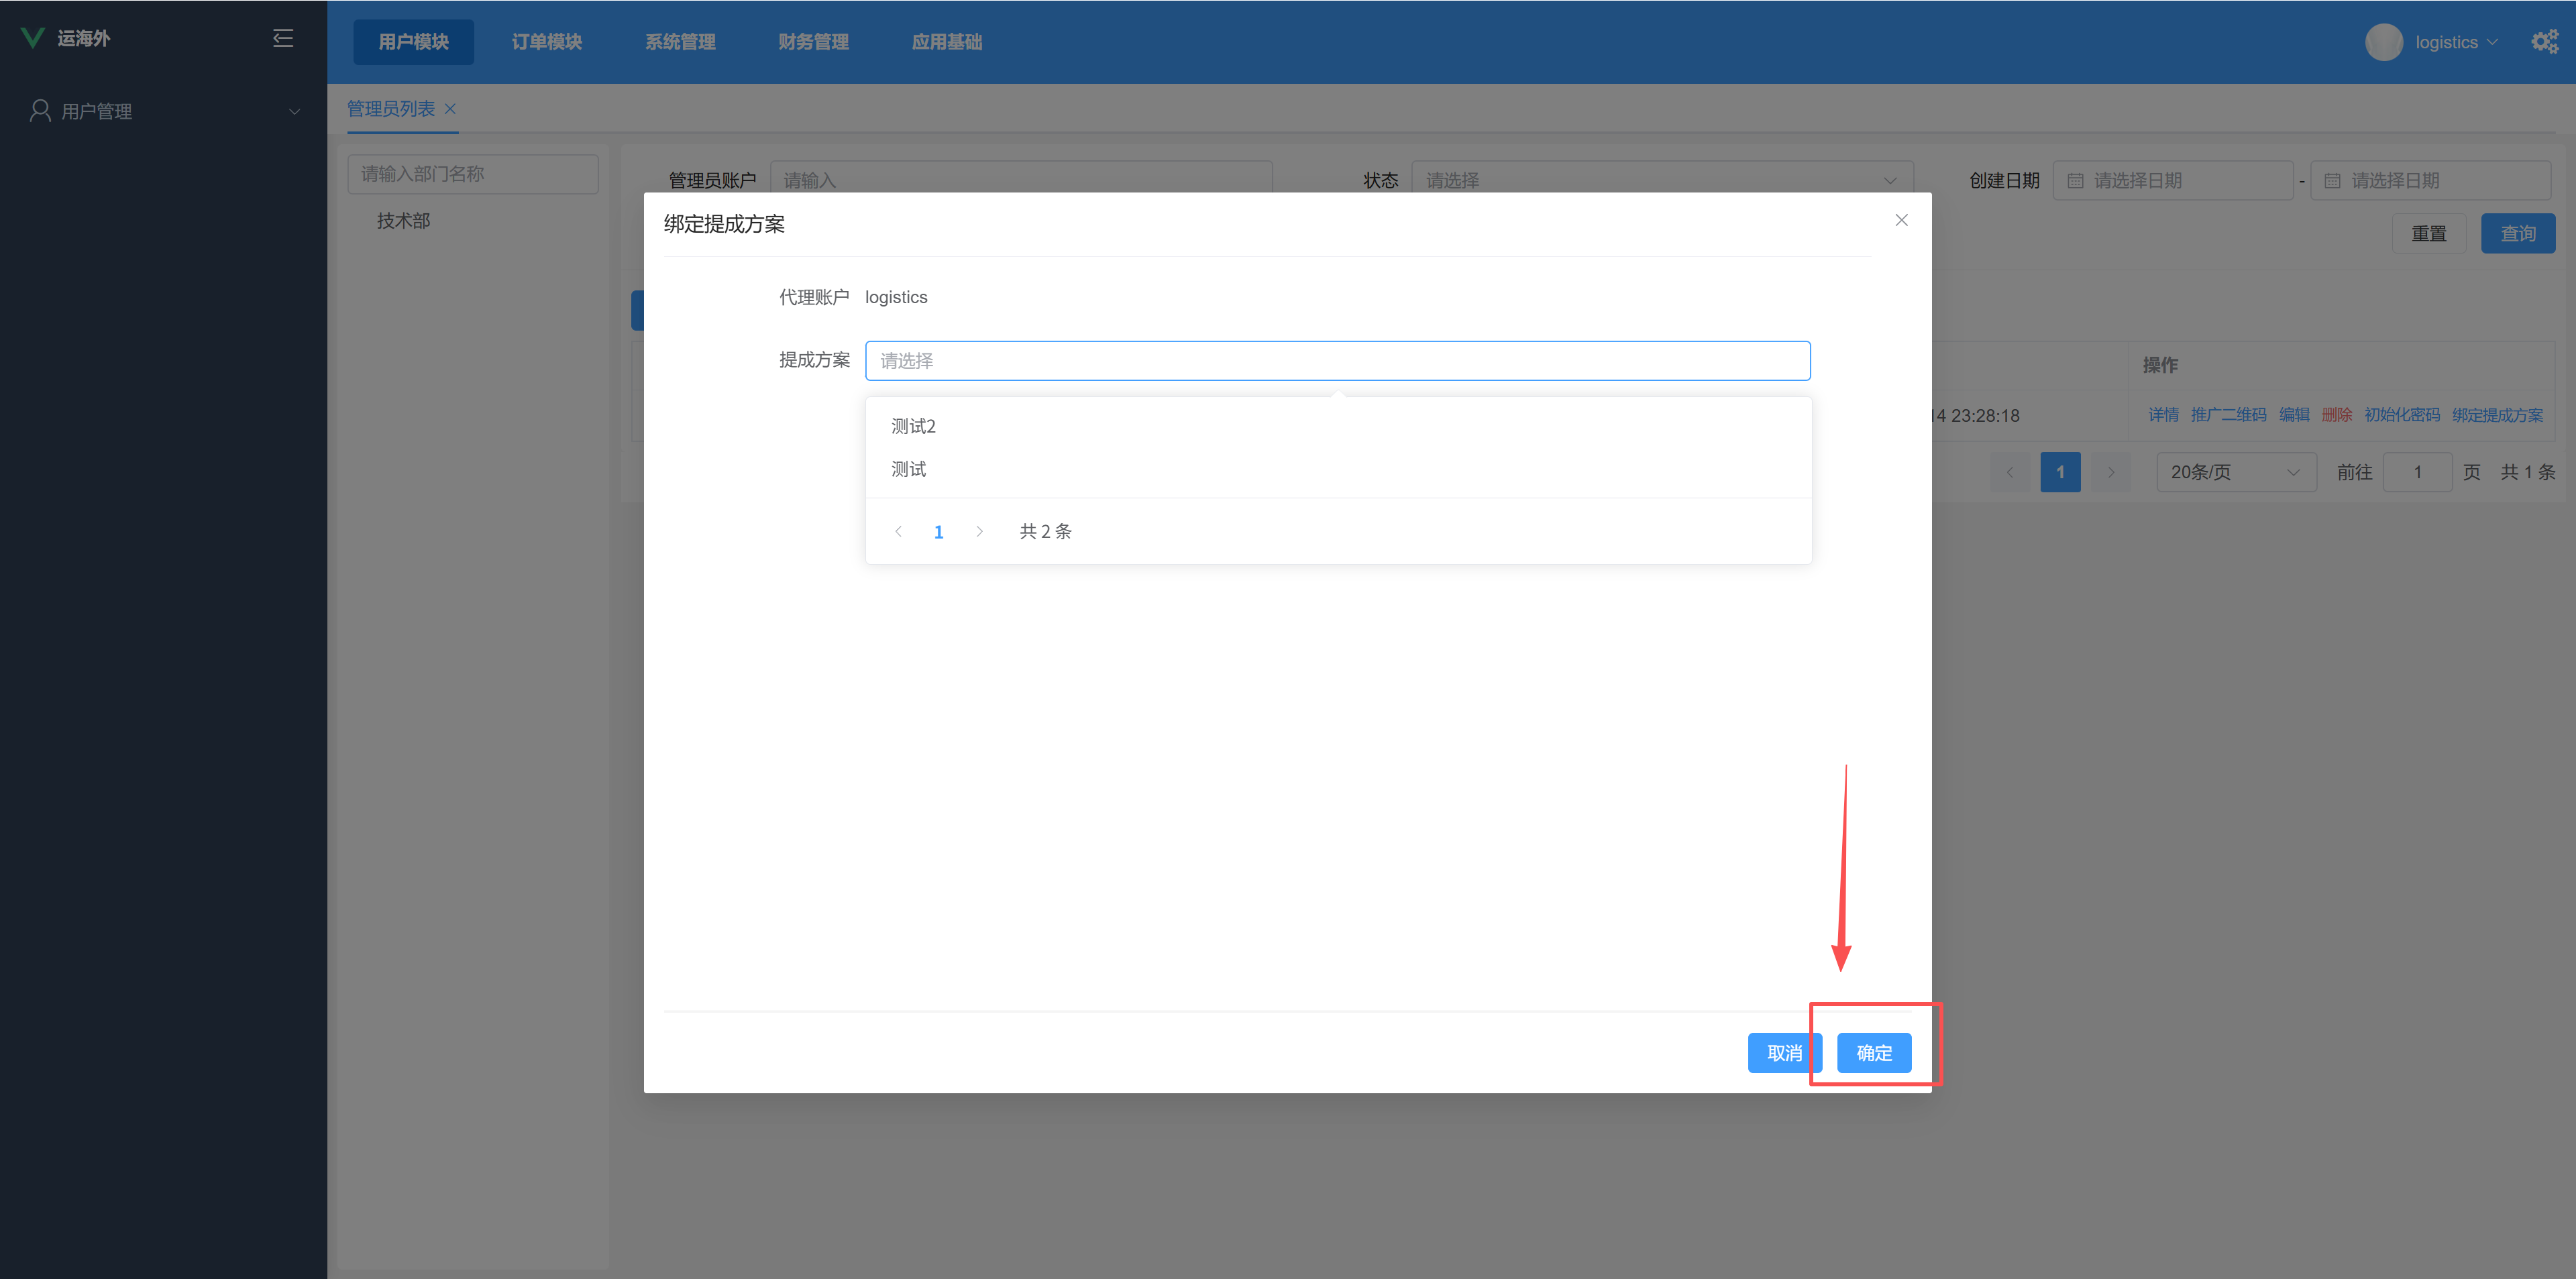This screenshot has width=2576, height=1279.
Task: Click the sidebar collapse hamburger icon
Action: (x=283, y=38)
